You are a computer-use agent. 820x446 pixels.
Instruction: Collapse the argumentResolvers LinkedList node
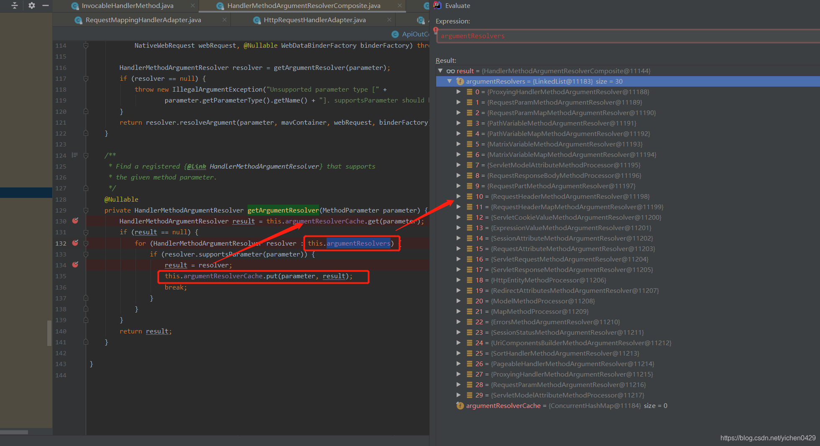pyautogui.click(x=450, y=81)
